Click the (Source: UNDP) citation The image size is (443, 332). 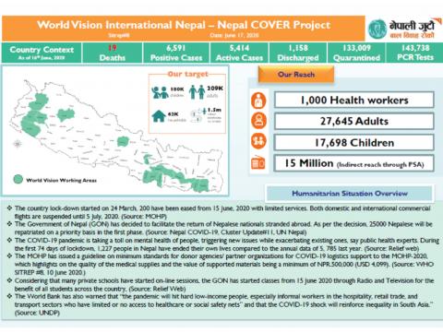[37, 313]
